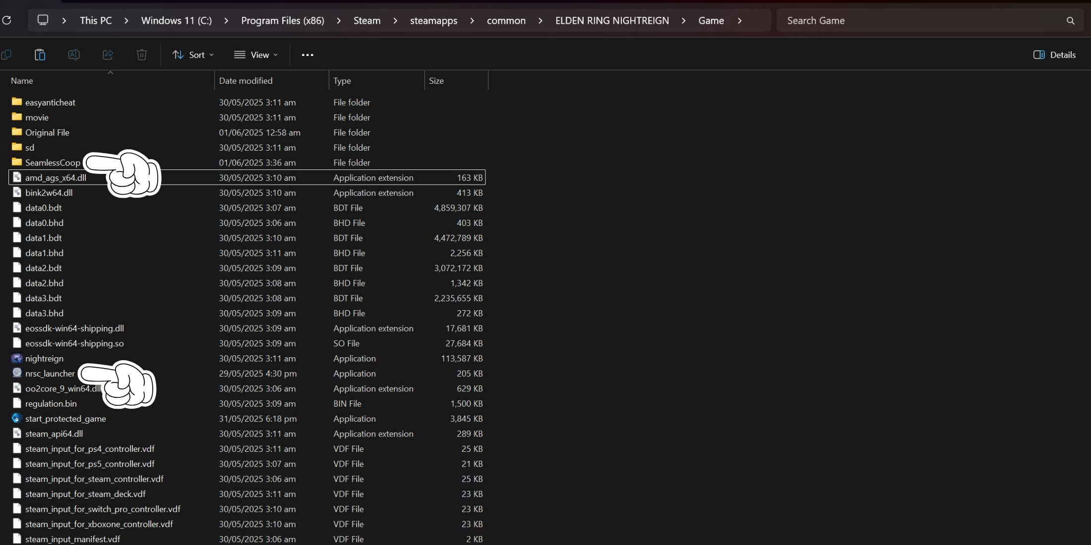This screenshot has width=1091, height=545.
Task: Toggle the Details pane button
Action: click(1054, 55)
